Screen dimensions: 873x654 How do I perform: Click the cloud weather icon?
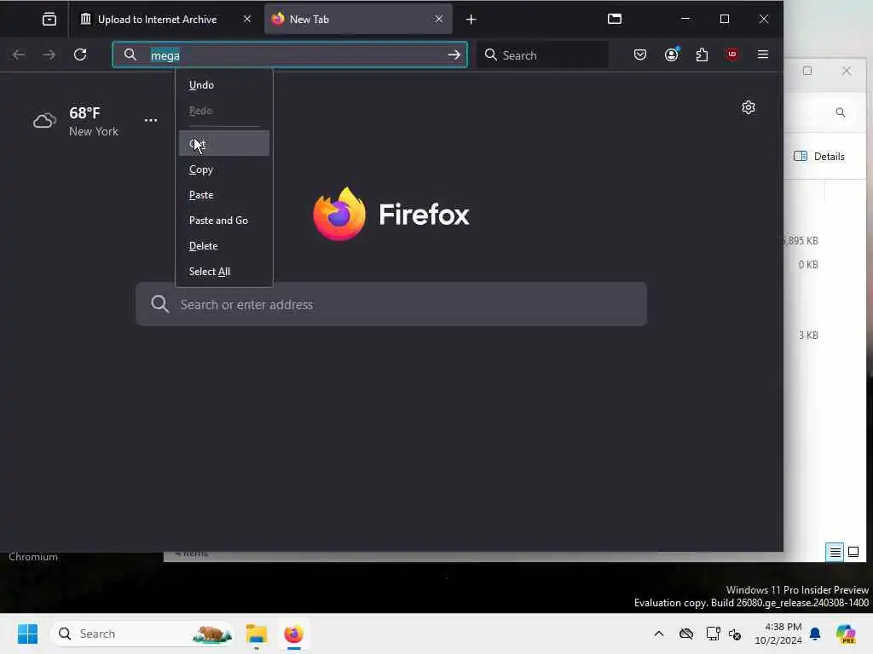point(44,120)
